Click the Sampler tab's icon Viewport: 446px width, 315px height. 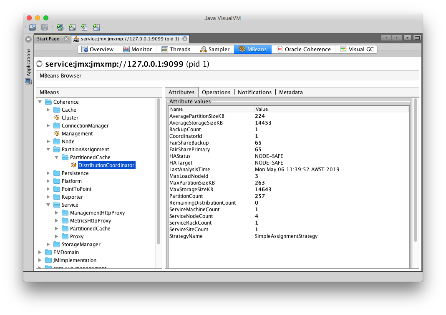point(203,49)
